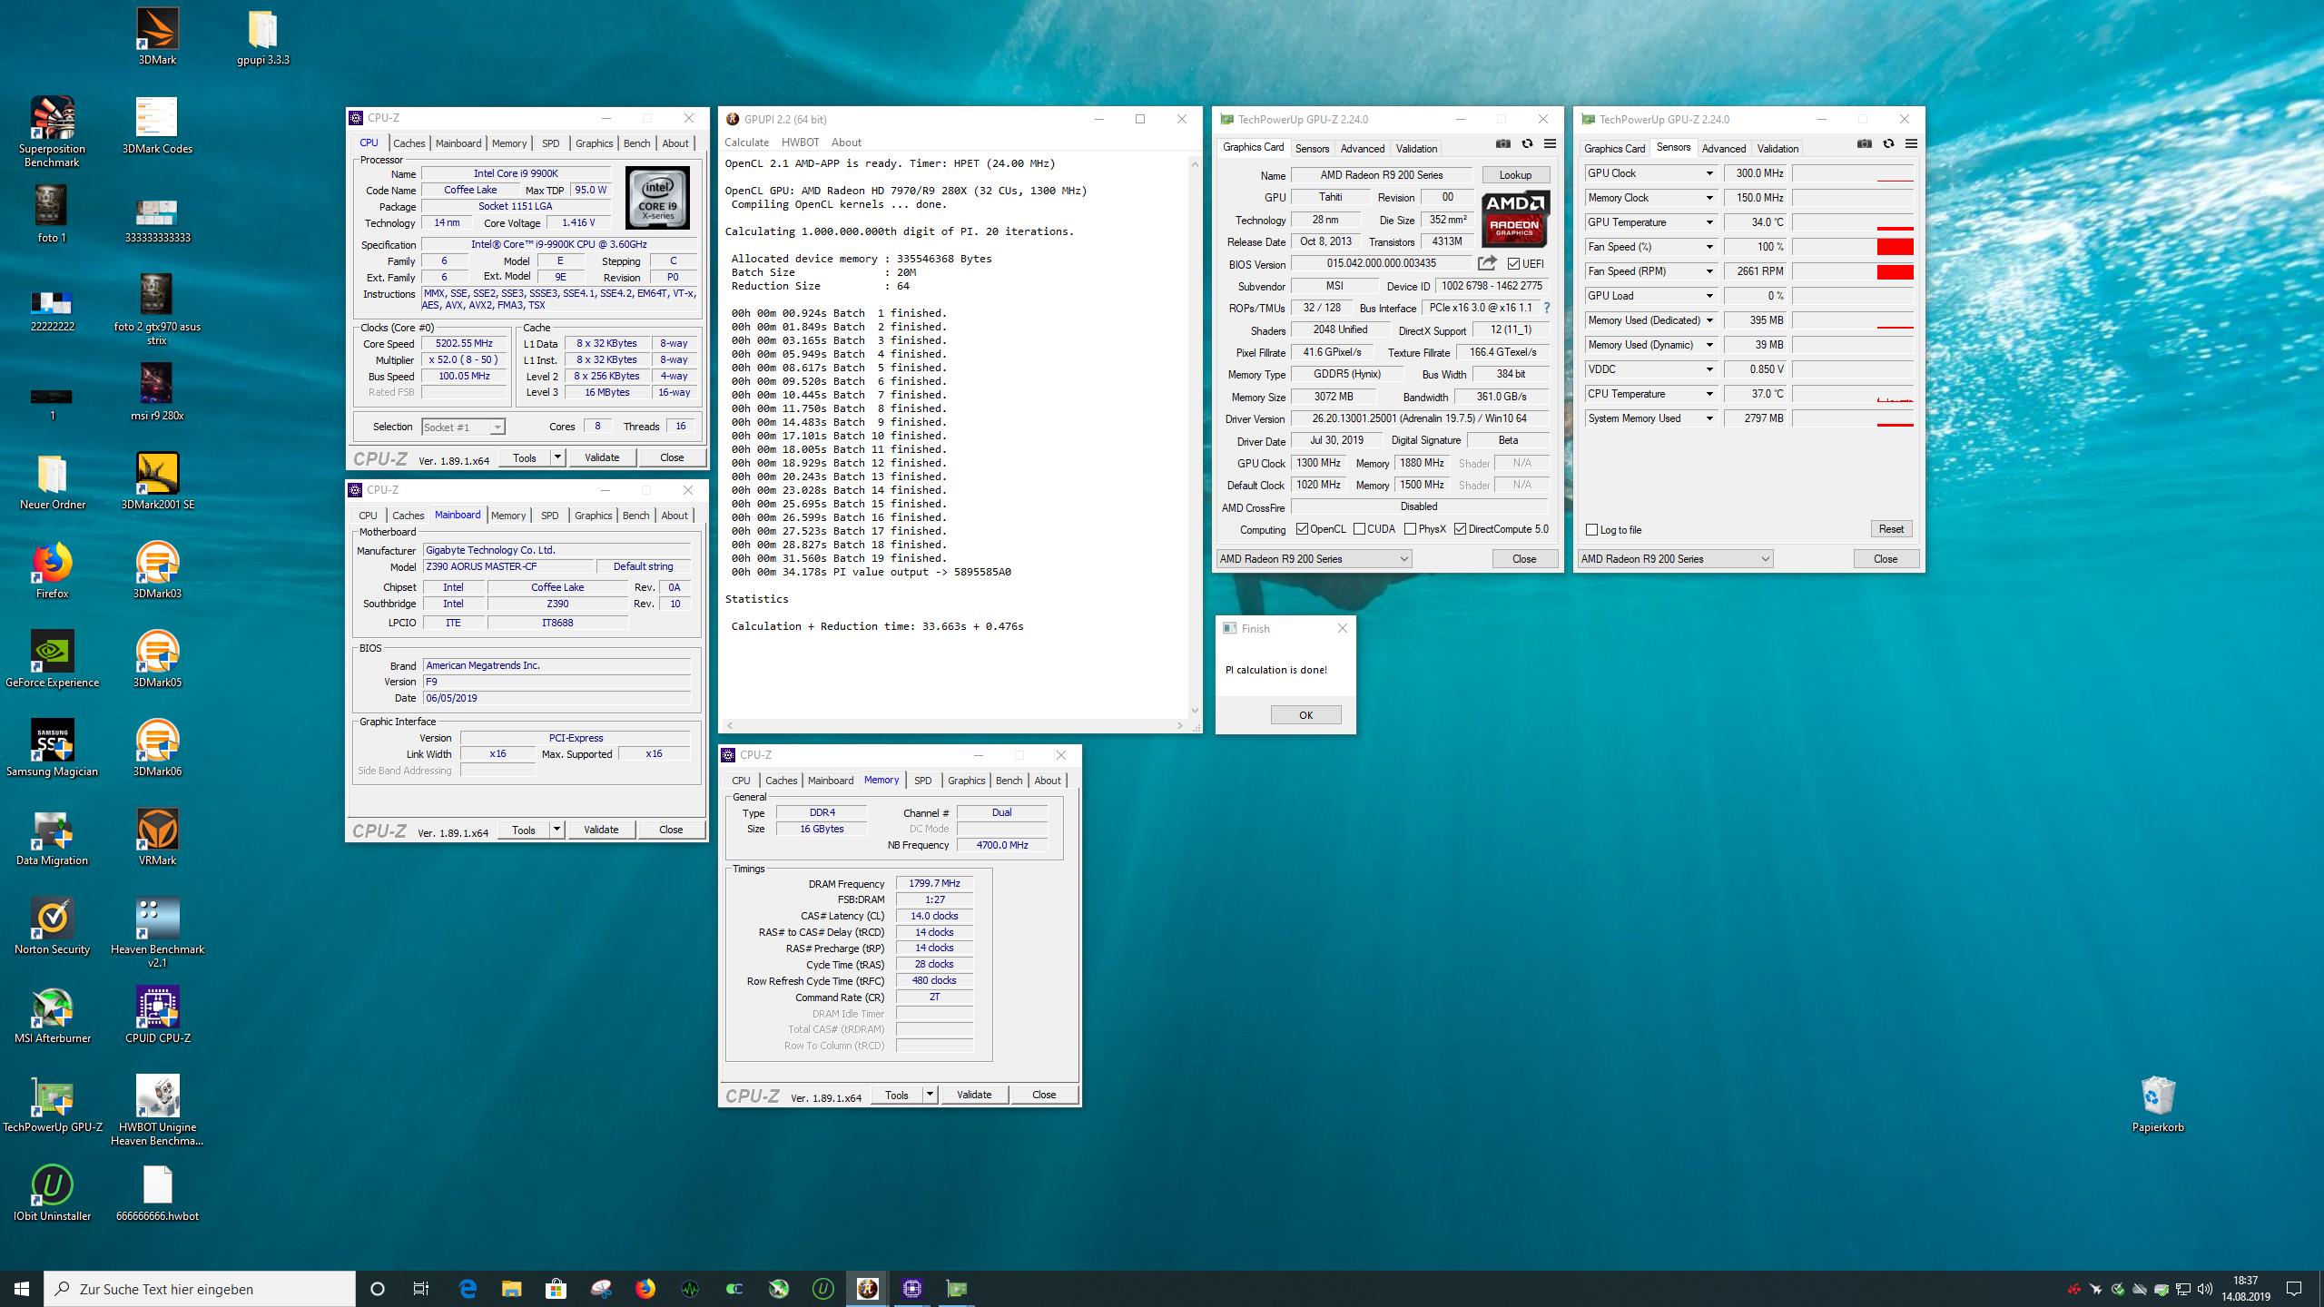Open the Heaven Benchmark v2.1 icon
Screen dimensions: 2324x1307
(x=157, y=933)
